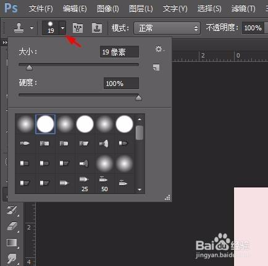Screen dimensions: 268x266
Task: Select the last brush tip in bottom row
Action: (x=123, y=183)
